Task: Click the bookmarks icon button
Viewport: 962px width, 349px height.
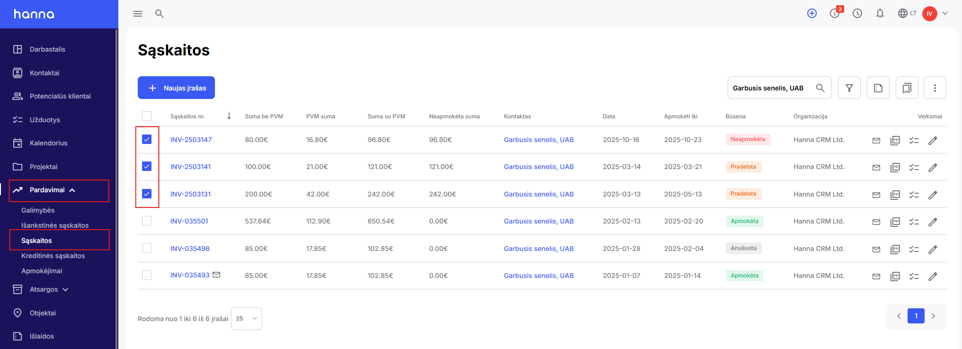Action: coord(907,88)
